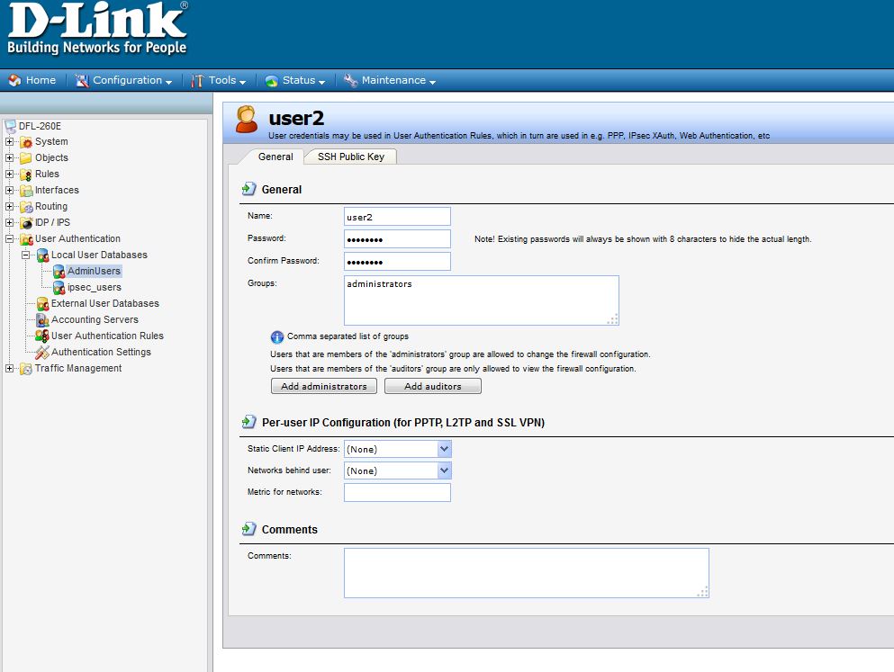
Task: Open the Maintenance menu
Action: [393, 80]
